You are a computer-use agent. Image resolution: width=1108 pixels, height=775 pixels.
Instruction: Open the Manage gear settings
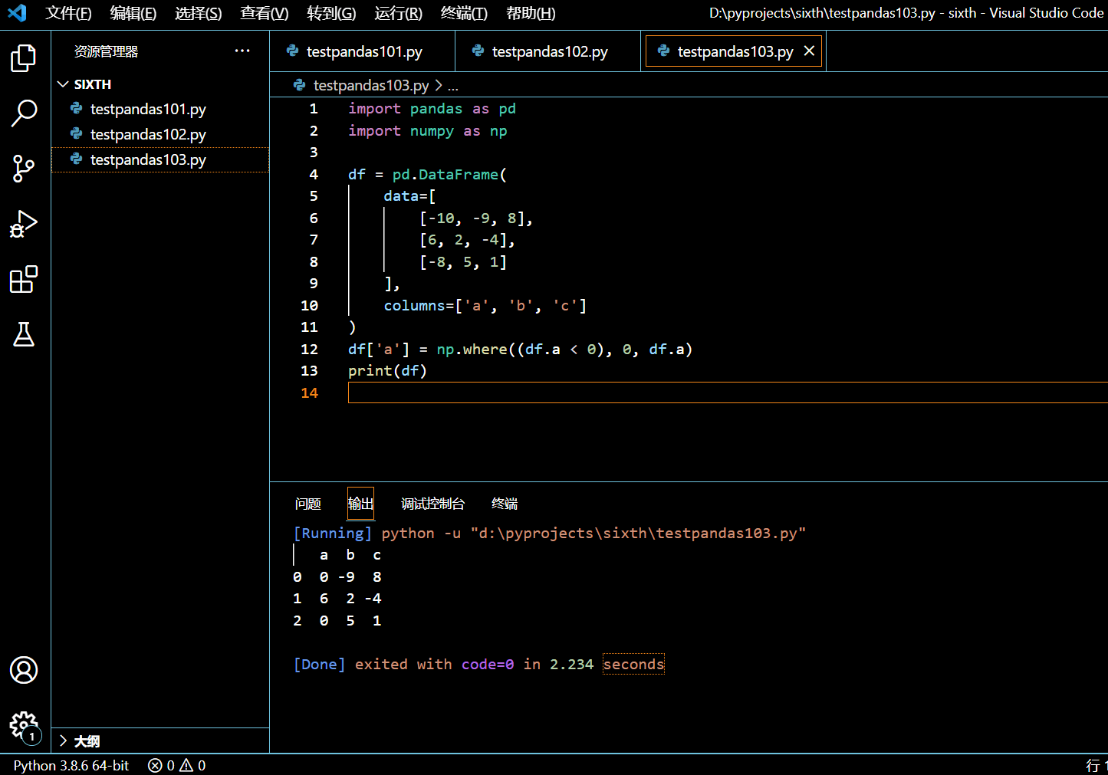[x=24, y=725]
